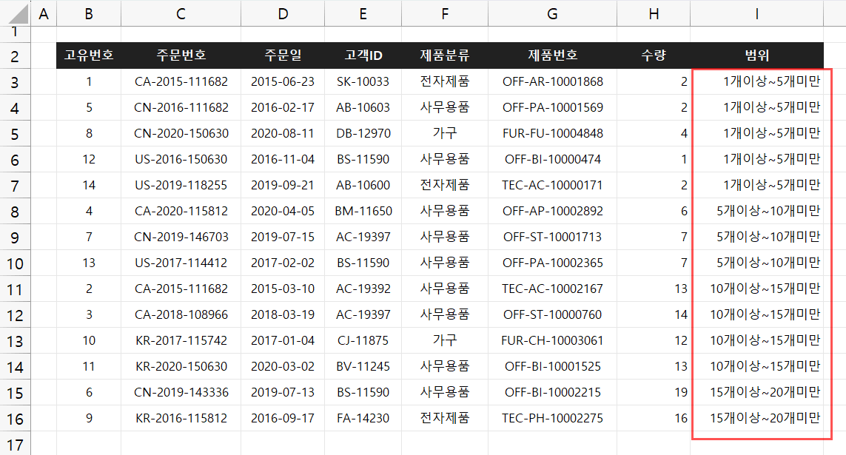Click order date 2020-08-11
This screenshot has width=846, height=455.
click(x=283, y=134)
